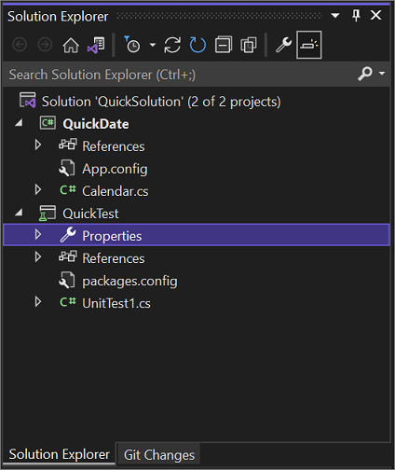Select the packages.config file
The height and width of the screenshot is (470, 395).
tap(129, 281)
